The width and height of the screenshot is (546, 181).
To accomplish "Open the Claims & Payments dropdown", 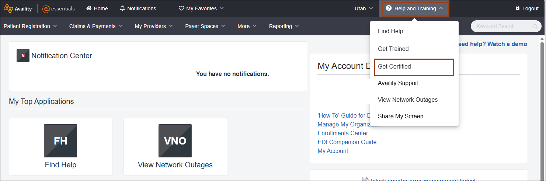I will 96,26.
